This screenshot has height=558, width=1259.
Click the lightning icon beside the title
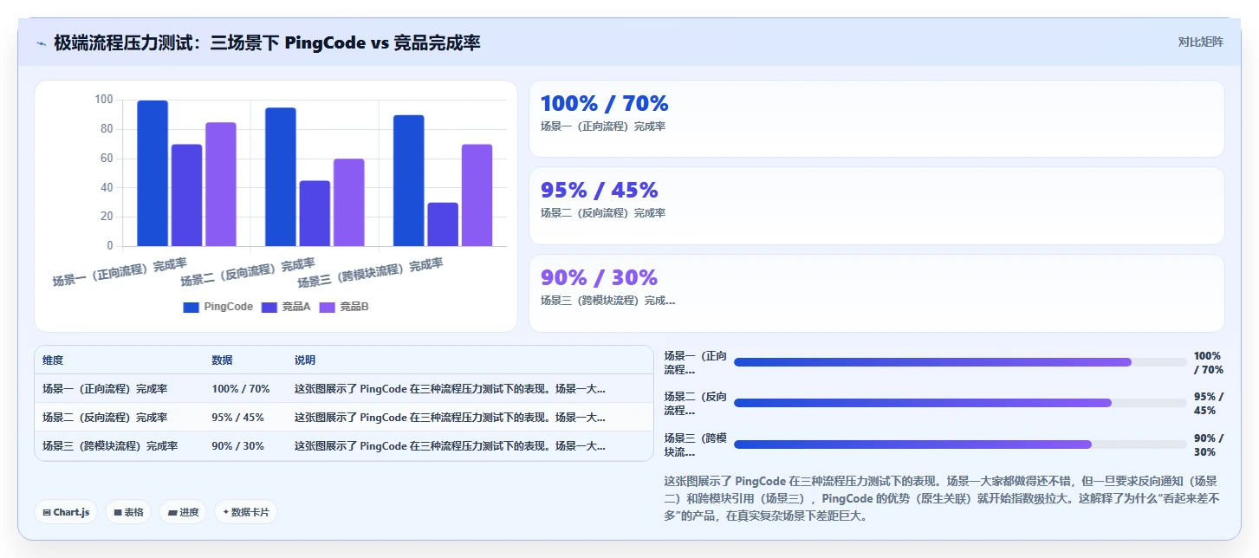coord(42,43)
